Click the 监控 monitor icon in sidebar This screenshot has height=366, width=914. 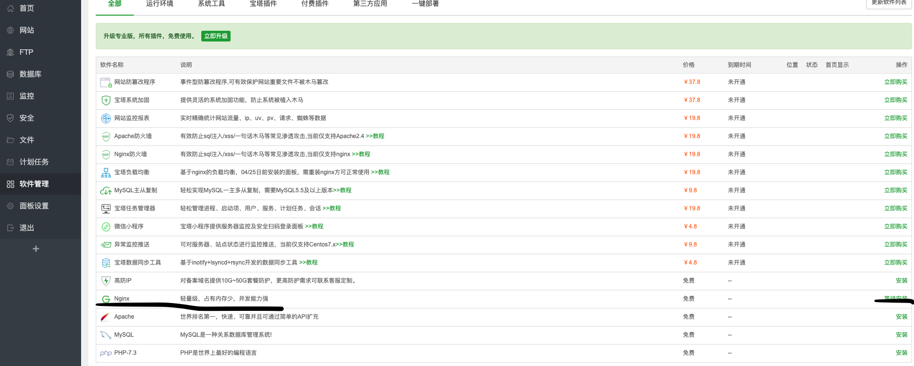[10, 96]
